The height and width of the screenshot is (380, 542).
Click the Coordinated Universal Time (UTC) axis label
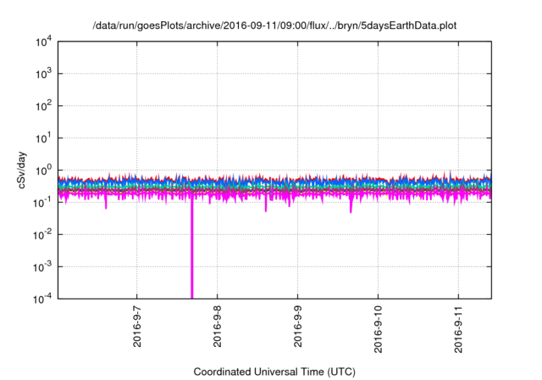click(x=274, y=372)
